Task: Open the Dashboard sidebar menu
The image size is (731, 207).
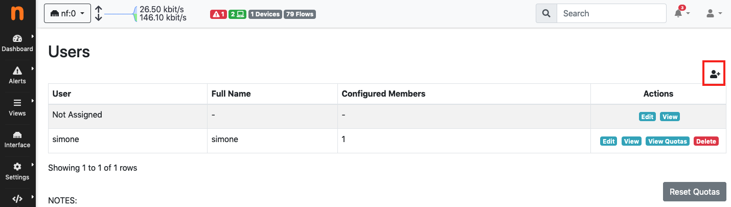Action: pyautogui.click(x=17, y=43)
